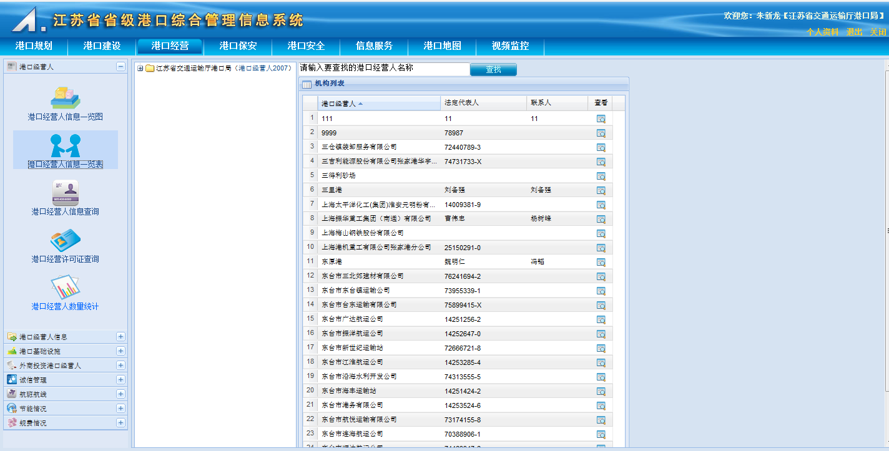Click view icon for 东原港 row
Image resolution: width=889 pixels, height=451 pixels.
click(601, 262)
